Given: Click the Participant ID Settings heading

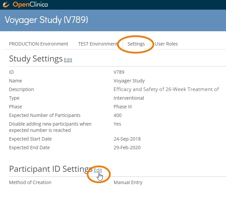Looking at the screenshot, I should [x=51, y=169].
